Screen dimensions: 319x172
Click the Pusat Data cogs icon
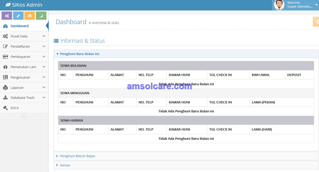5,36
